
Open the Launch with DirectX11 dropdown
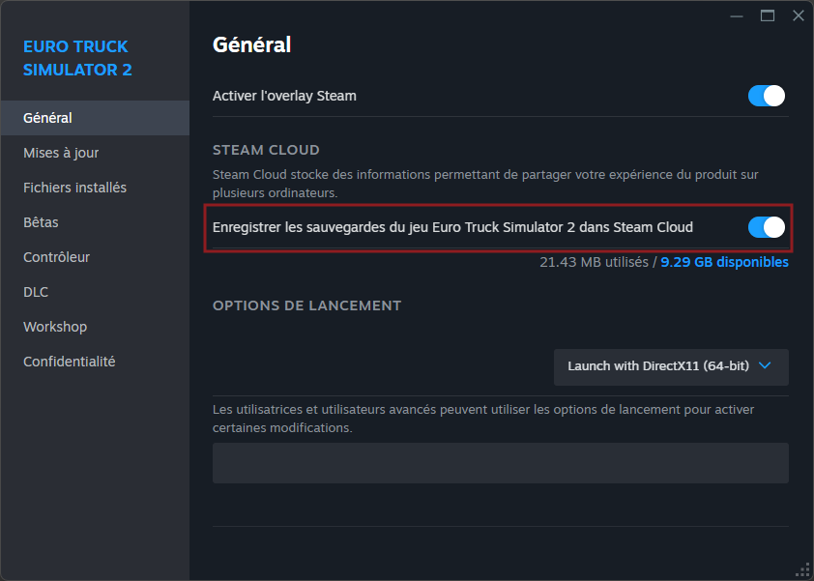click(671, 366)
